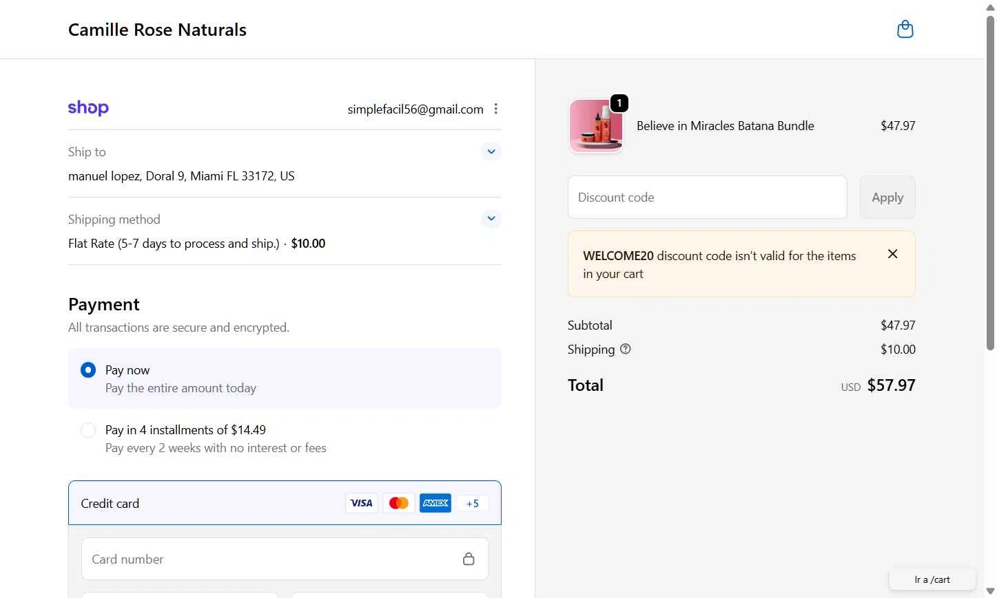
Task: Click the email simplefacil56@gmail.com
Action: coord(415,109)
